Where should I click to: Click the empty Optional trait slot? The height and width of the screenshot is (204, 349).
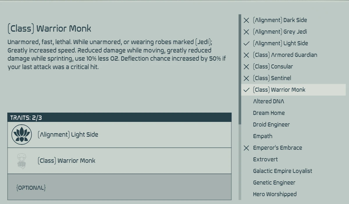(x=119, y=187)
